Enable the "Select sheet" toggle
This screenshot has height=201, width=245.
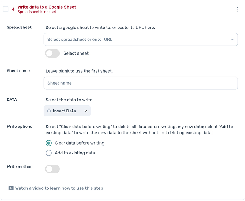click(52, 53)
